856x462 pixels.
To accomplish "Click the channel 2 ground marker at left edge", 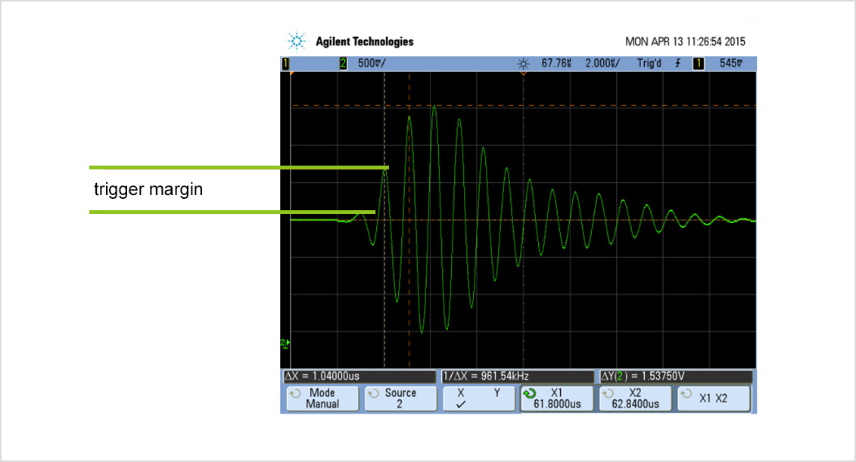I will (x=285, y=343).
